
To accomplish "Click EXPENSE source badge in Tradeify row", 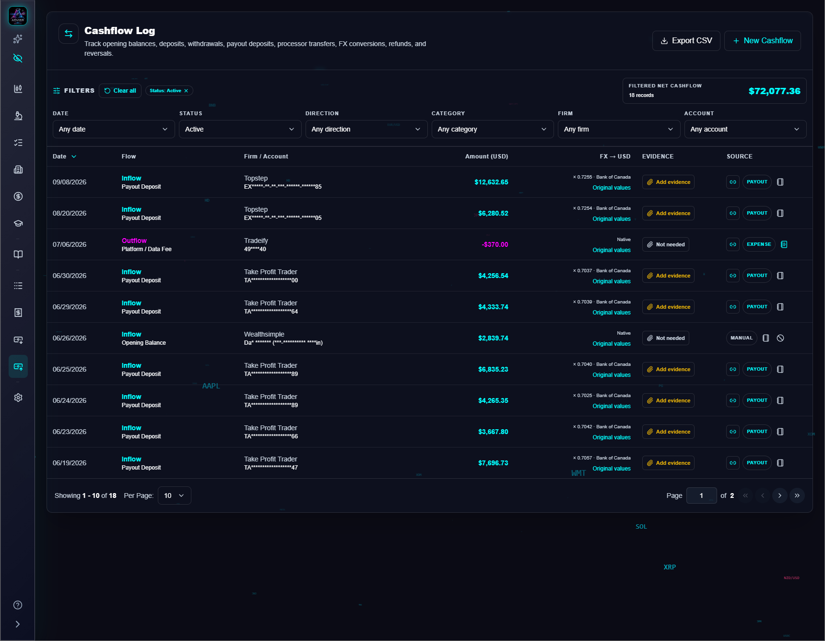I will (759, 244).
